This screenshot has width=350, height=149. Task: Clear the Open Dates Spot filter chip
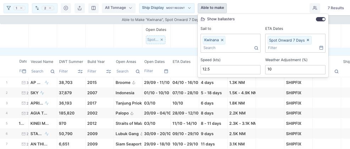[x=162, y=40]
